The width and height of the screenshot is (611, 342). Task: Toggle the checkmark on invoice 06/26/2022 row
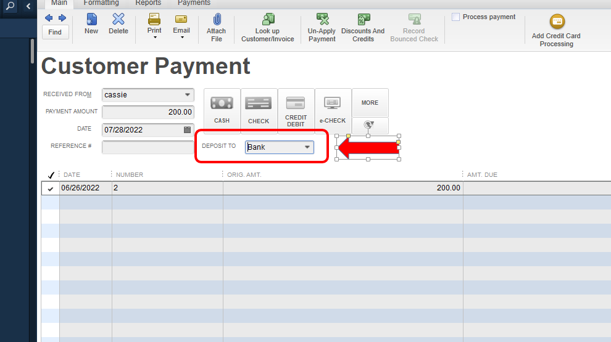pyautogui.click(x=51, y=189)
